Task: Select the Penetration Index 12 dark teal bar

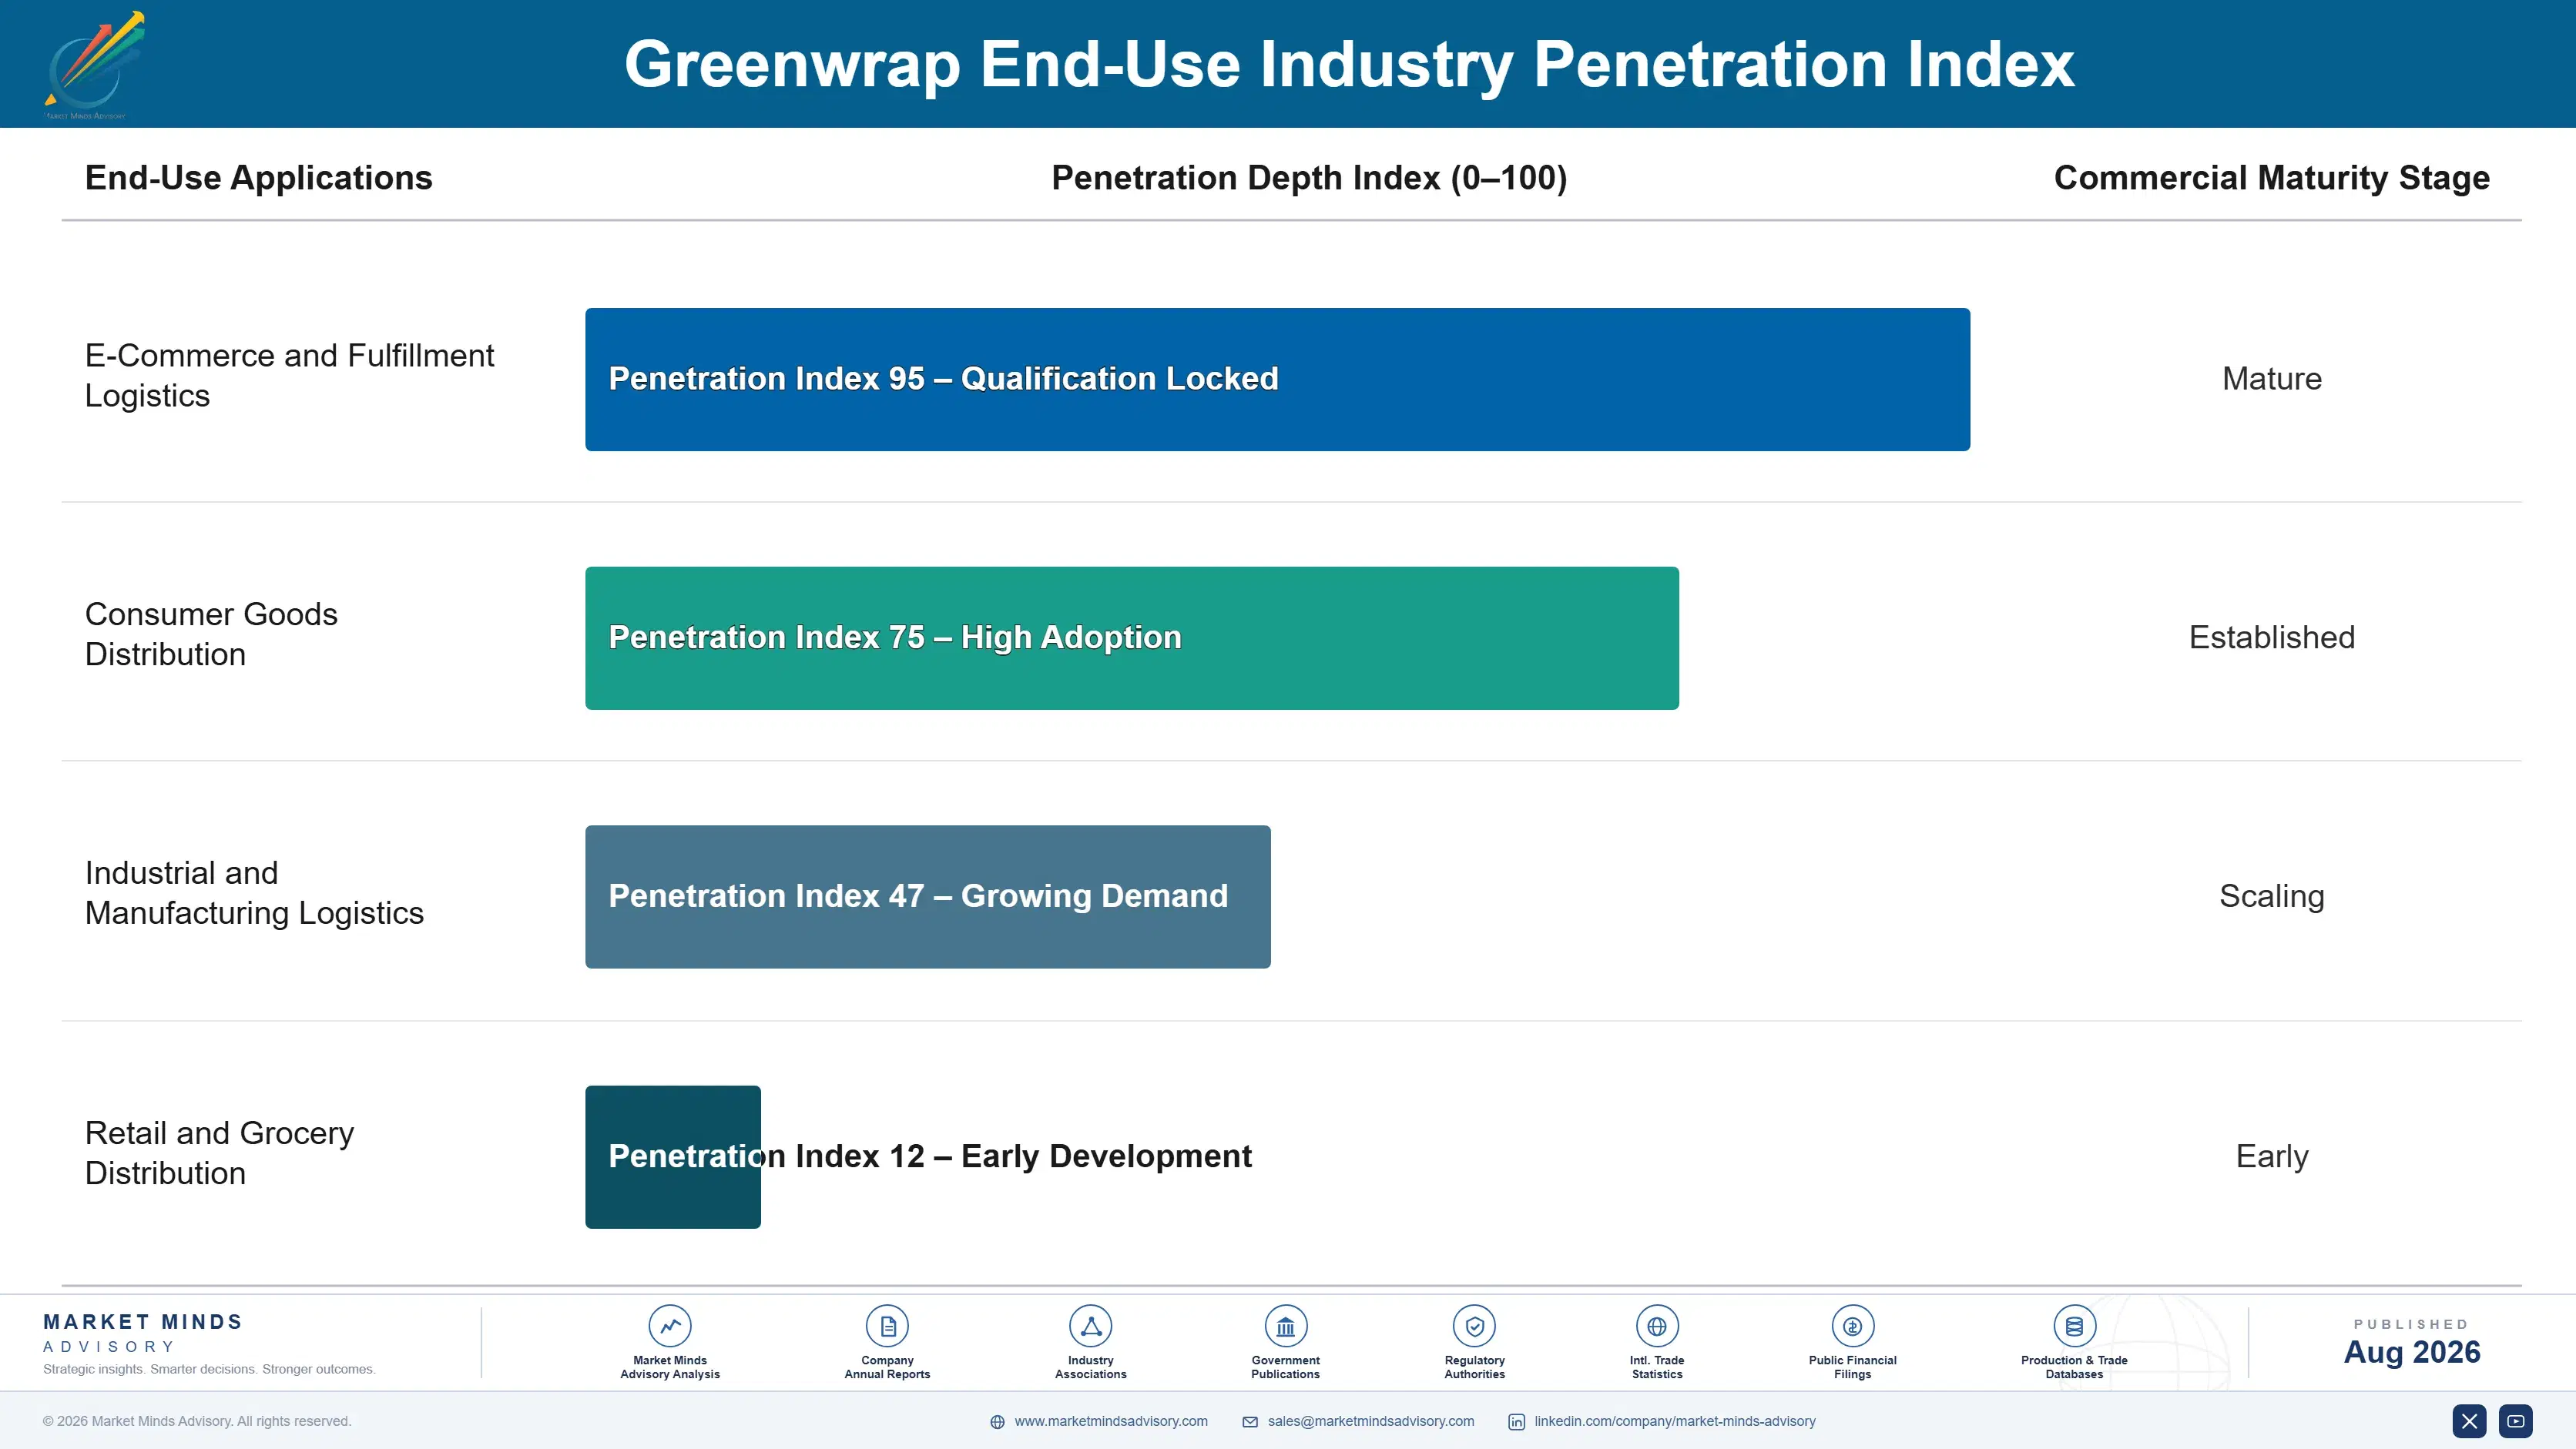Action: click(673, 1156)
